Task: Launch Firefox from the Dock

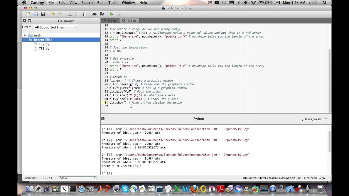Action: 194,189
